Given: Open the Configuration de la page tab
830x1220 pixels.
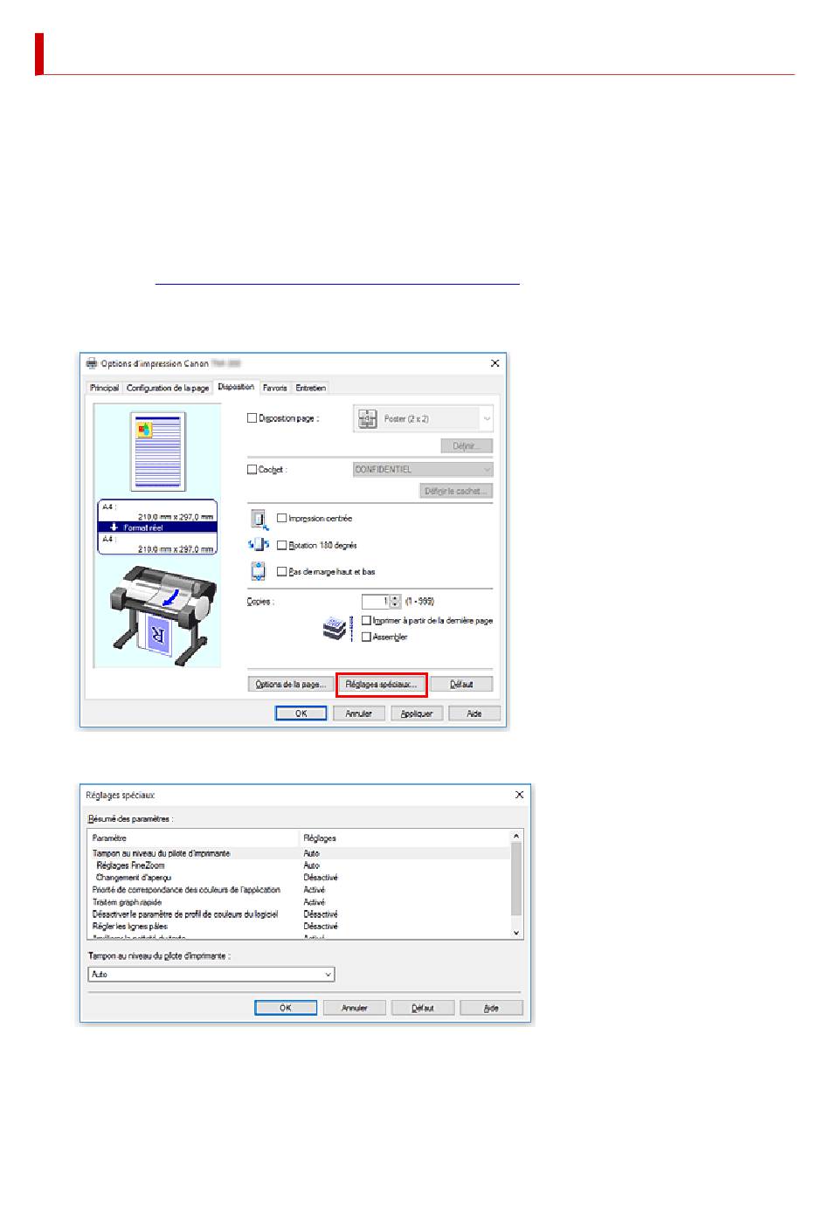Looking at the screenshot, I should pos(168,388).
